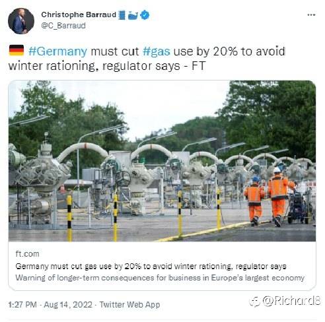
Task: Click the blue book emoji after Barraud
Action: [122, 15]
